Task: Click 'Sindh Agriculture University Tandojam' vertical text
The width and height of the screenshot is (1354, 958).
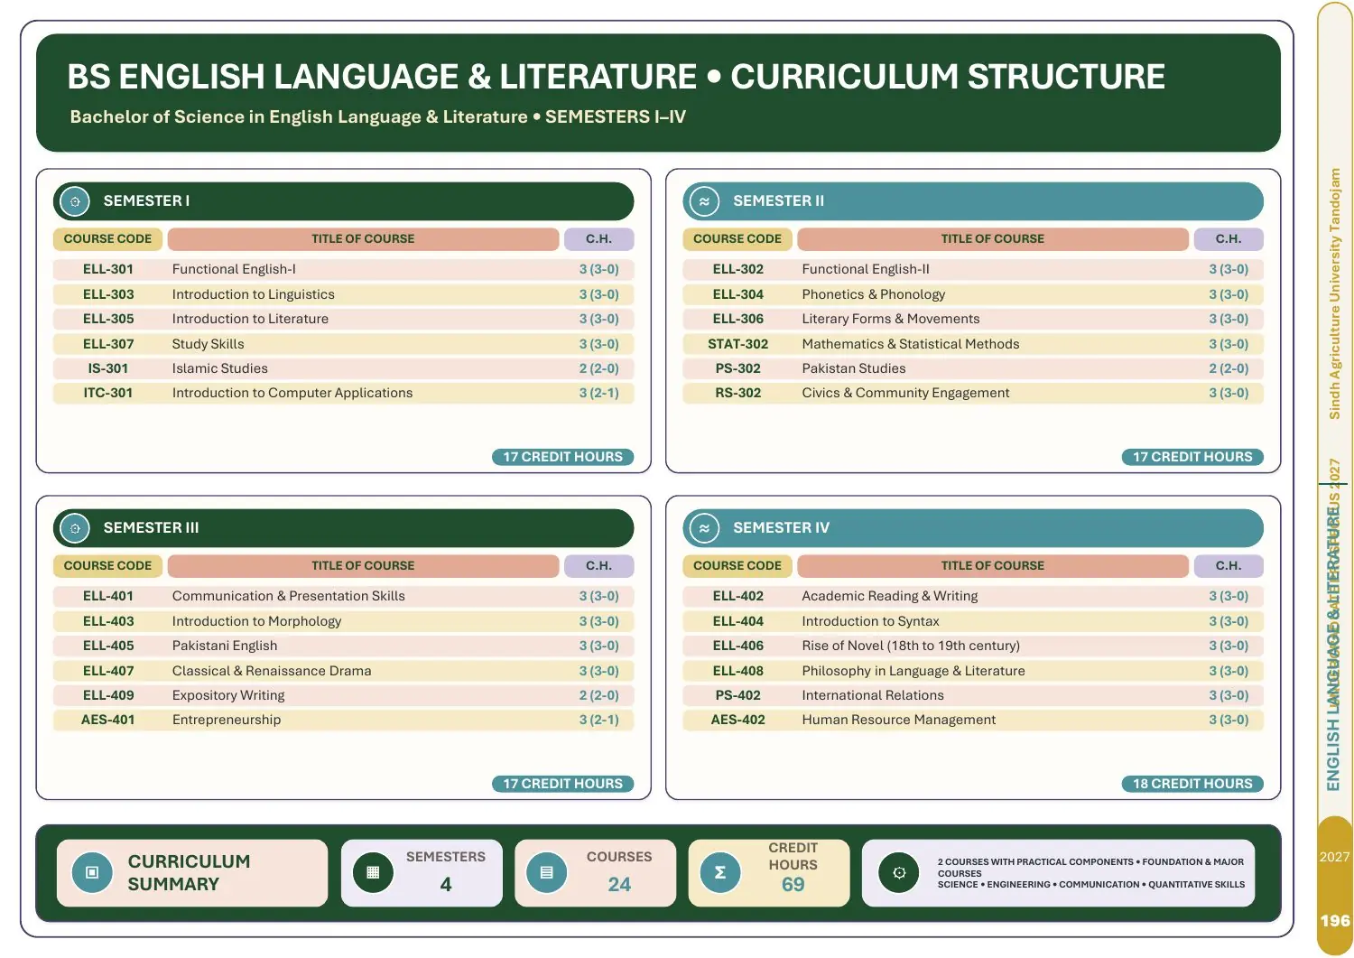Action: pyautogui.click(x=1335, y=293)
